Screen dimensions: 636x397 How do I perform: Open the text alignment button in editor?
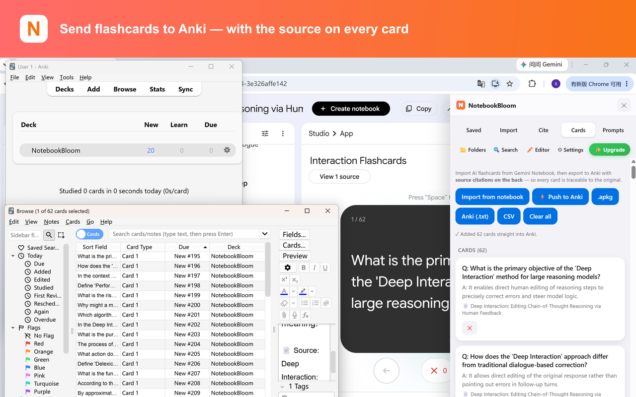[x=326, y=303]
